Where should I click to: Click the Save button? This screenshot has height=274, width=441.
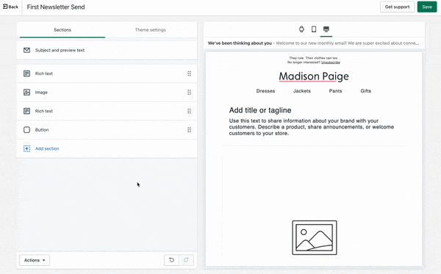427,7
